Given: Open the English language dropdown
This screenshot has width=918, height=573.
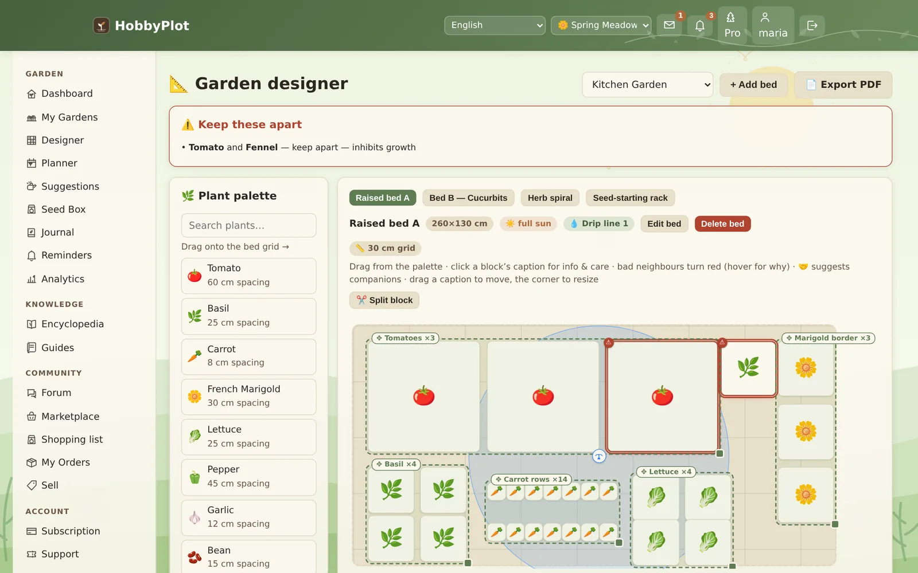Looking at the screenshot, I should (x=495, y=25).
